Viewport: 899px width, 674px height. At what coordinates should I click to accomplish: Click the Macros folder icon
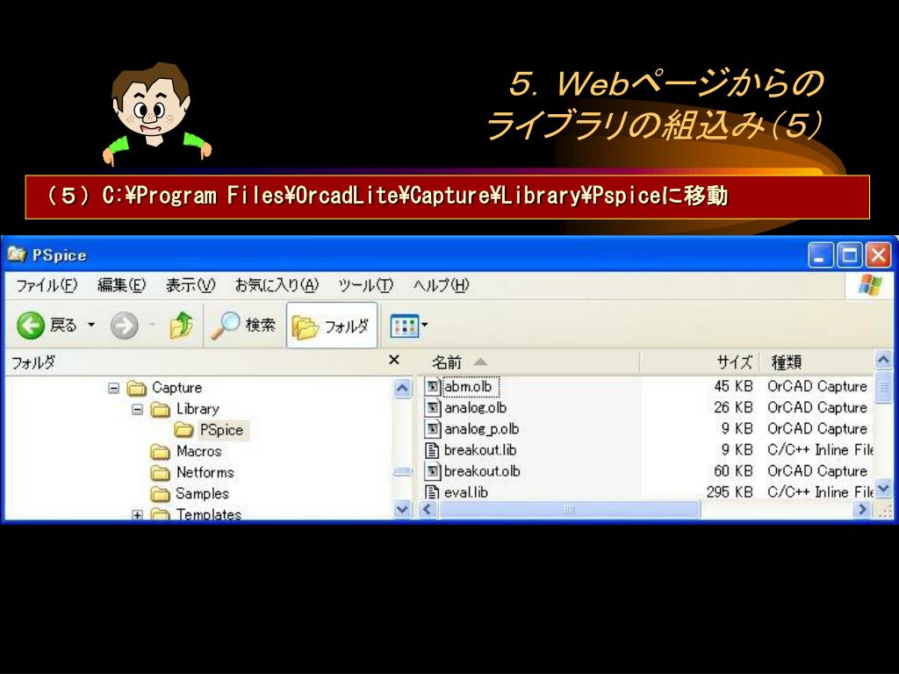161,452
